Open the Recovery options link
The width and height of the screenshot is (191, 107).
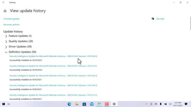(11, 25)
